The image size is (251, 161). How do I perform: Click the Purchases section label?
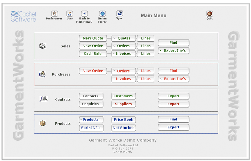[x=61, y=74]
